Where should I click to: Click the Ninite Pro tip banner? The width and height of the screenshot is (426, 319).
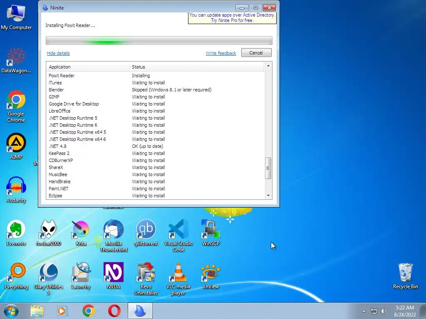(x=232, y=18)
